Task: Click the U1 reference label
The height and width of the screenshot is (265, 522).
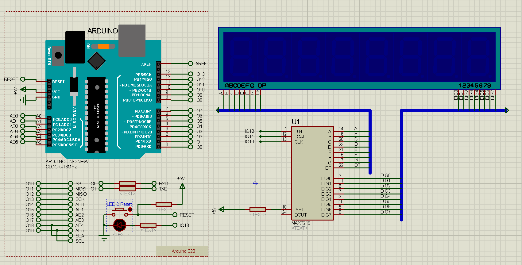Action: [x=296, y=122]
